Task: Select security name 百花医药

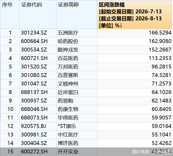Action: (68, 58)
